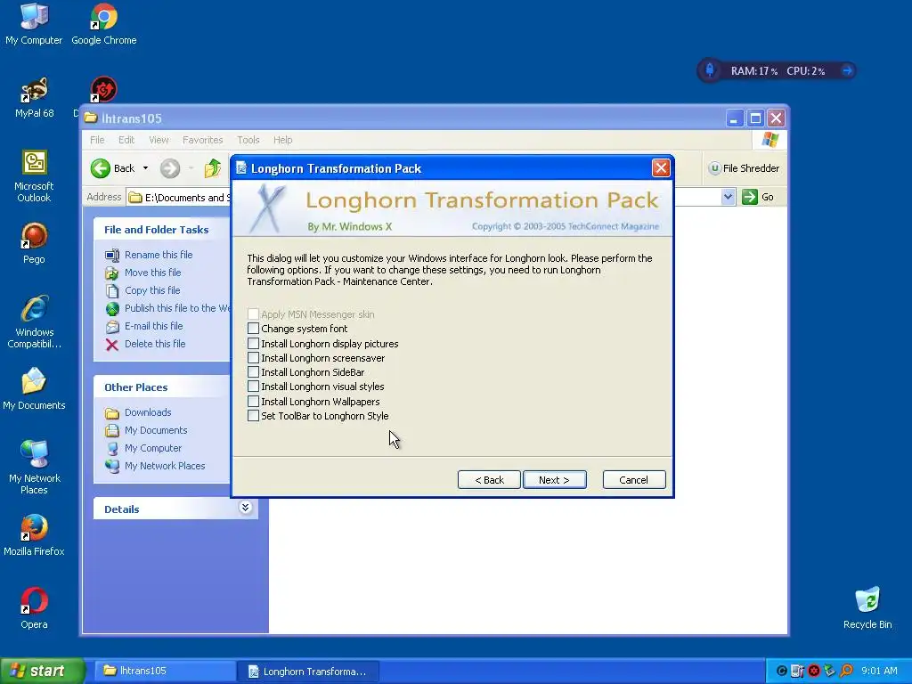This screenshot has height=684, width=912.
Task: Collapse the File and Folder Tasks header
Action: click(x=156, y=230)
